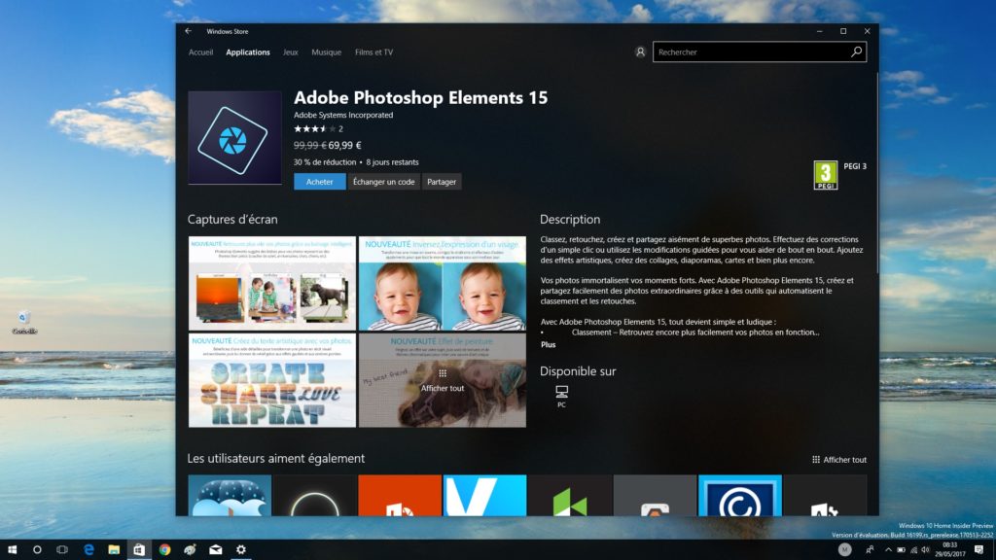This screenshot has height=560, width=996.
Task: Select the Applications tab
Action: pos(248,52)
